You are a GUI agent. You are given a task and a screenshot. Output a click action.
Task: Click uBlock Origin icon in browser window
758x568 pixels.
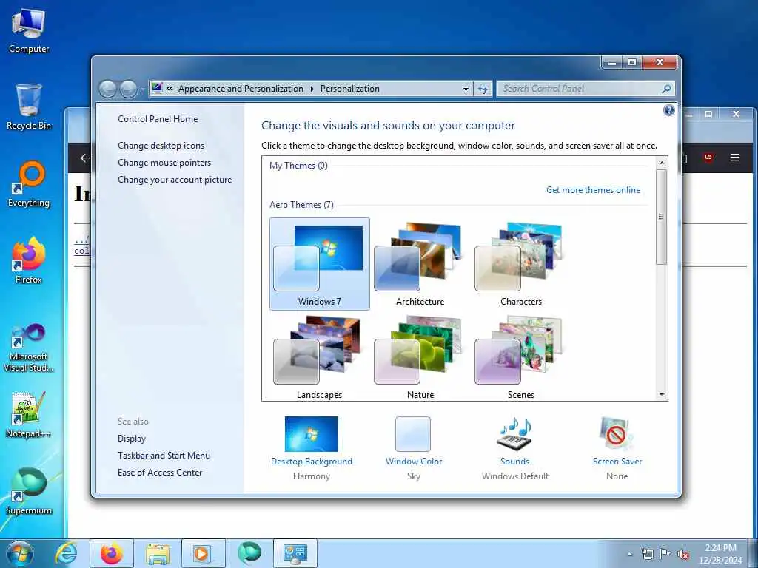[708, 158]
